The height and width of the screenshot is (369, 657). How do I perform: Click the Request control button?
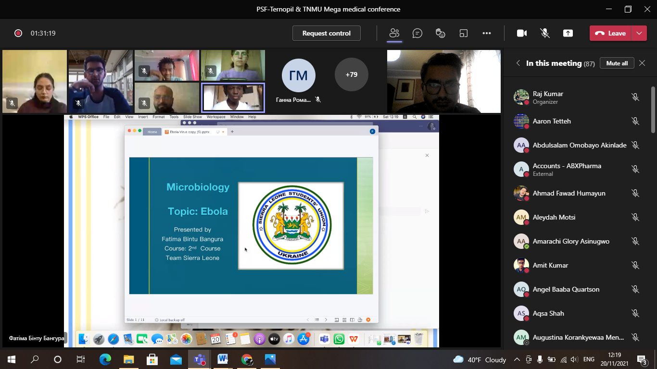tap(326, 33)
